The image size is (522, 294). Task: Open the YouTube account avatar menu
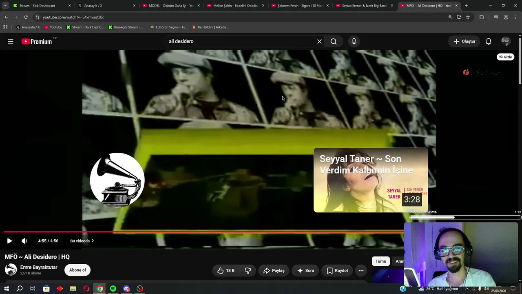(506, 41)
